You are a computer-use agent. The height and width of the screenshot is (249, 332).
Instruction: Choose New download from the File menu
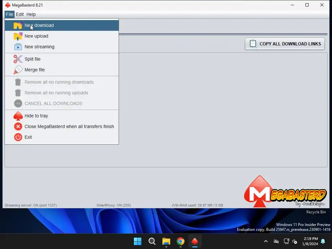(62, 25)
